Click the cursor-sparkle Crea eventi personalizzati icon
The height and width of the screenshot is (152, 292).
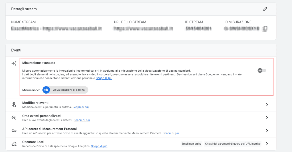tap(14, 117)
